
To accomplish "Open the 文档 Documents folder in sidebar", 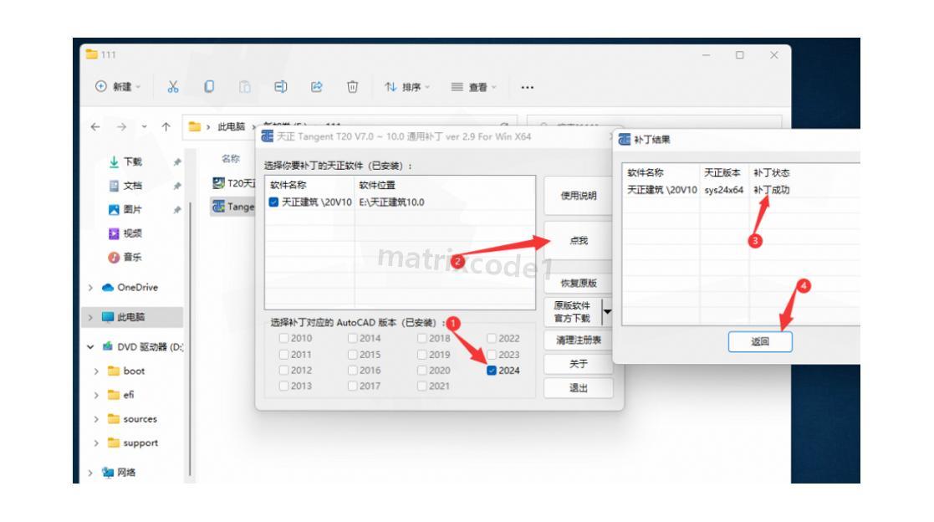I will point(132,186).
